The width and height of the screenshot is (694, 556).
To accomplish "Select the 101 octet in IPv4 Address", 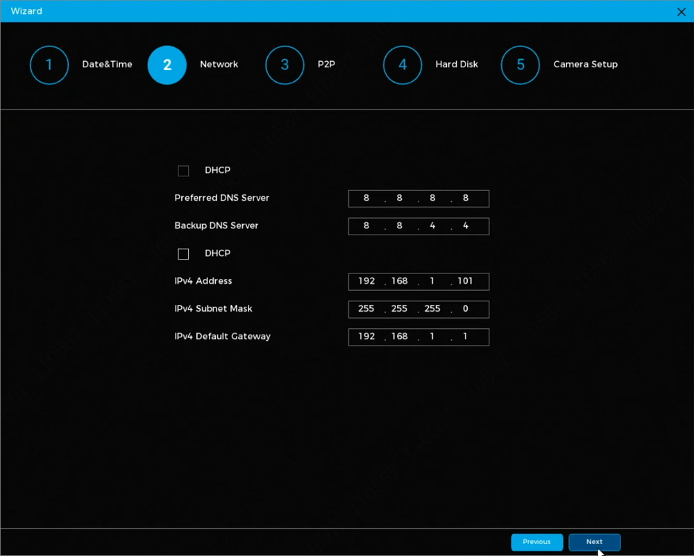I will 465,282.
